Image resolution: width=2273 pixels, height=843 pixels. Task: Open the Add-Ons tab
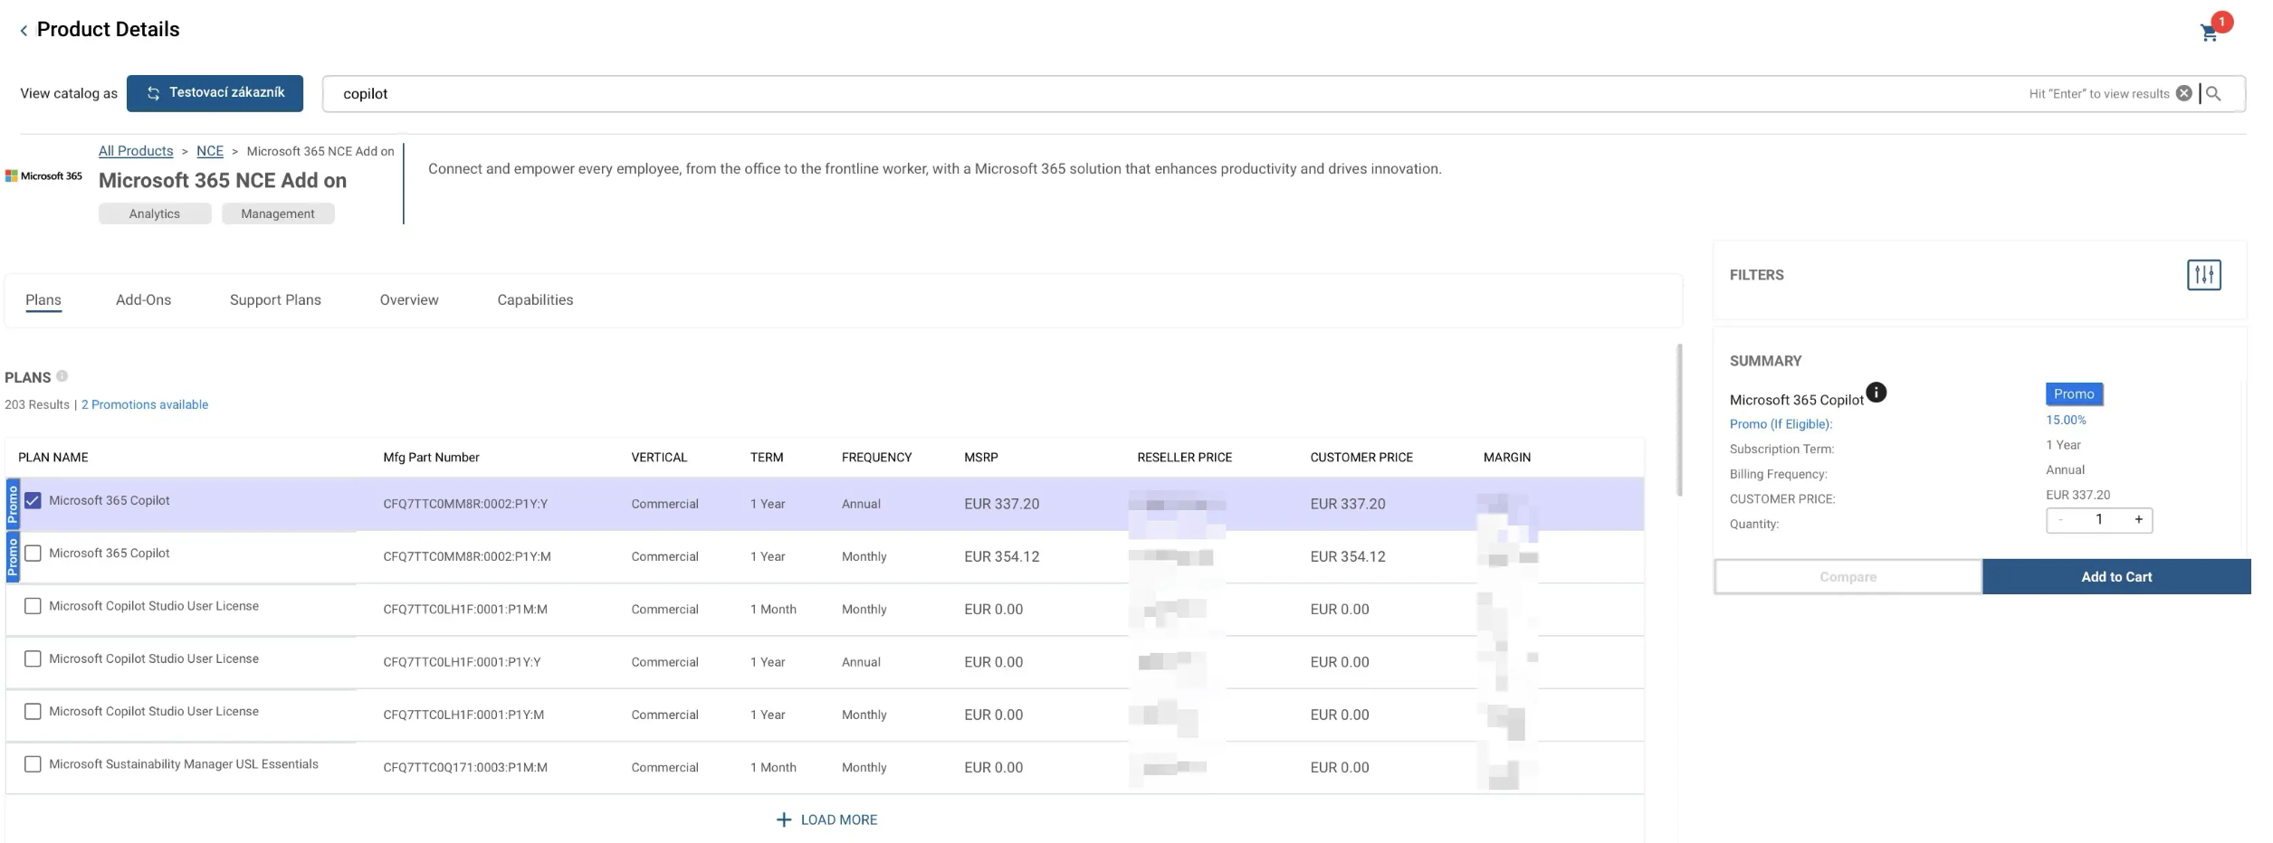point(143,299)
